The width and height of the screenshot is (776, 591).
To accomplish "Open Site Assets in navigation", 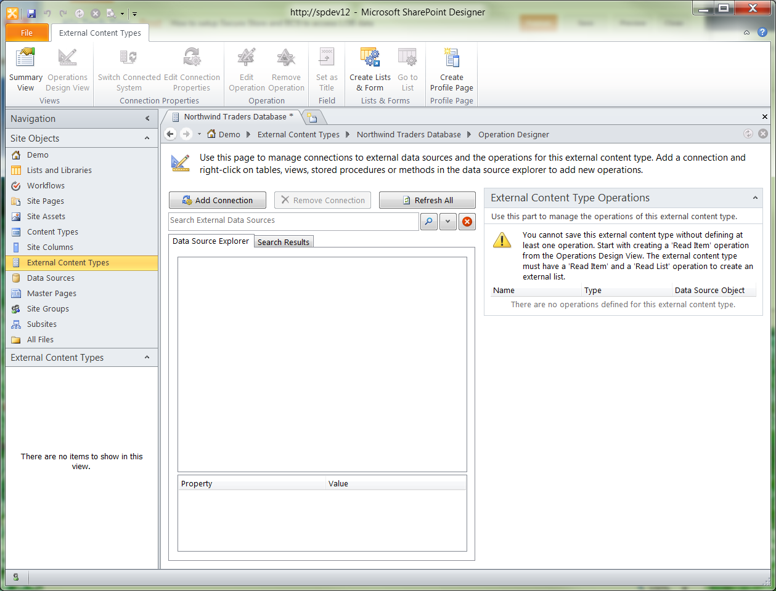I will tap(81, 216).
